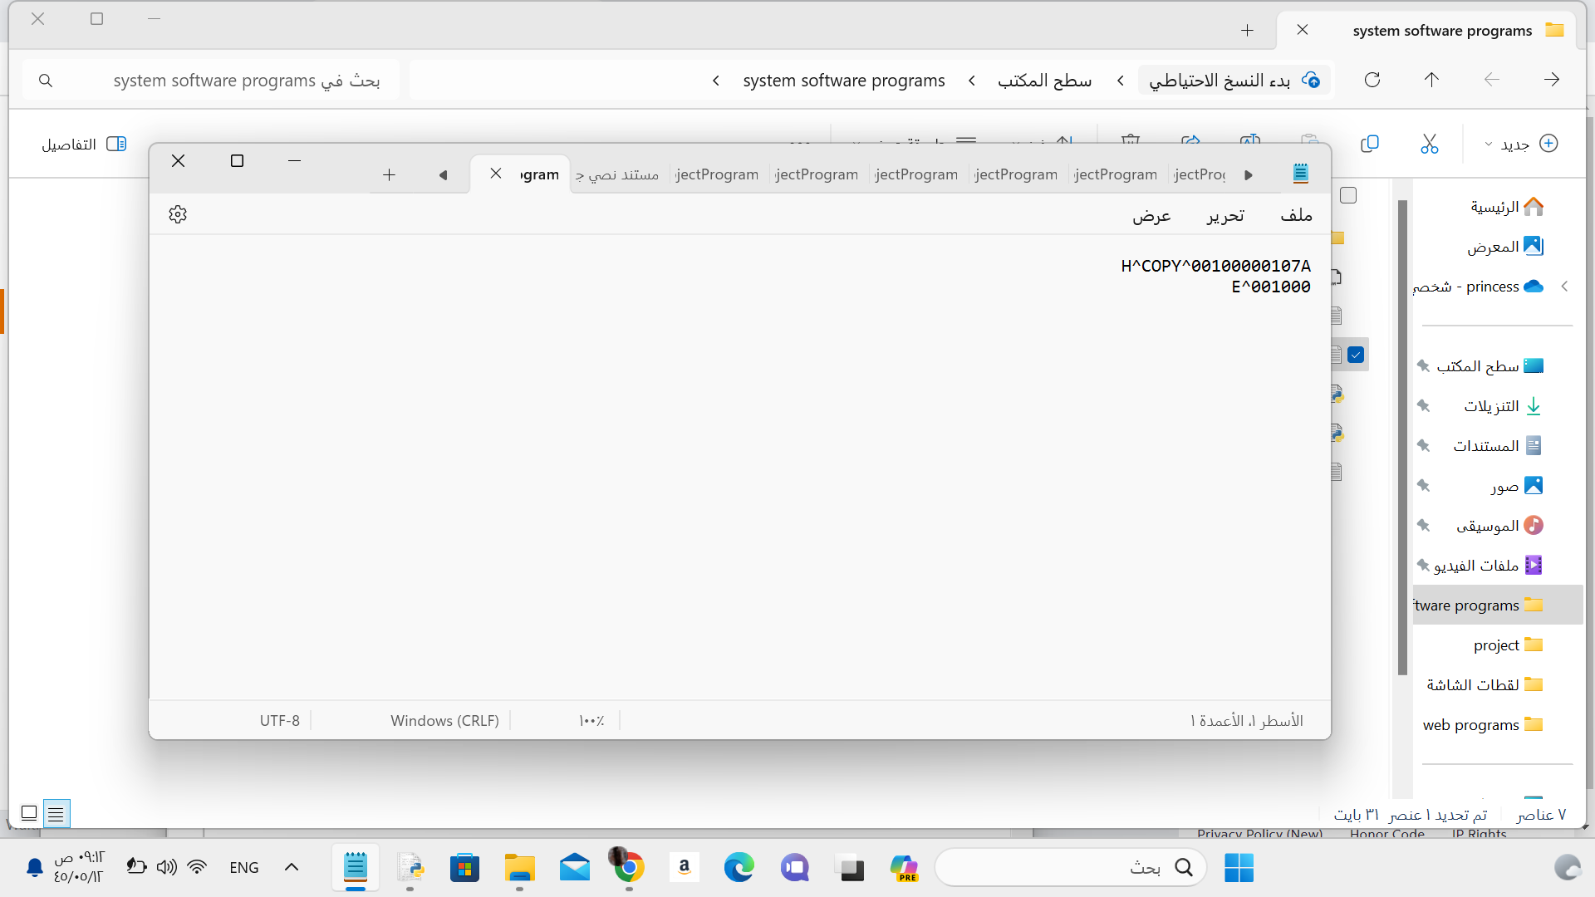Switch view using the list toggle in status bar
This screenshot has width=1595, height=897.
(x=56, y=814)
